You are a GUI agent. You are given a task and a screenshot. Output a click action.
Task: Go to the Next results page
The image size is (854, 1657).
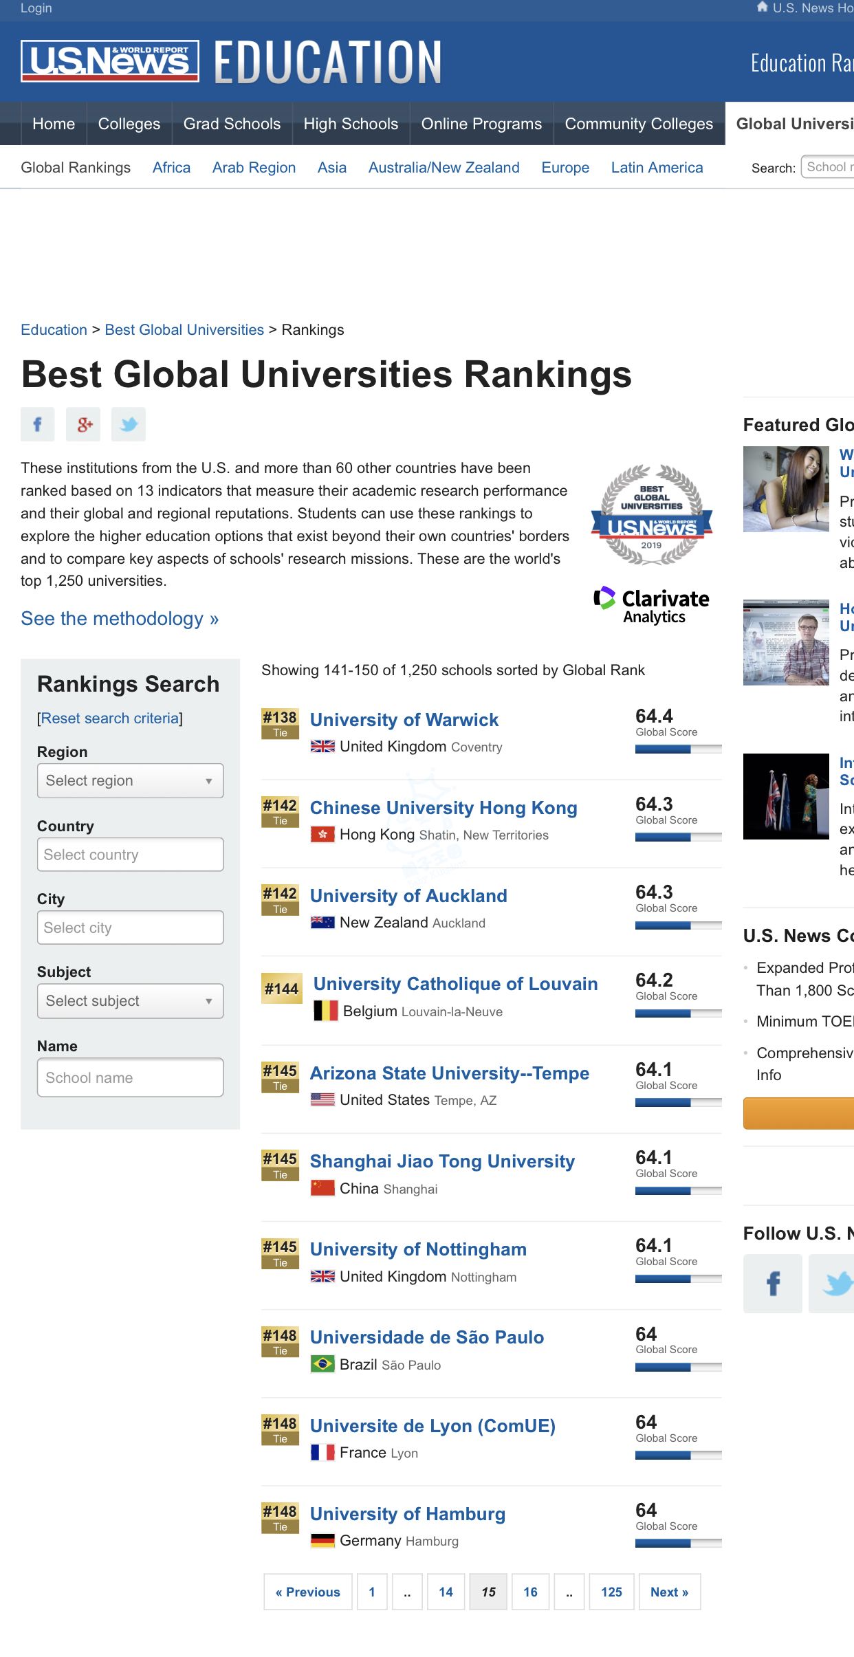click(669, 1592)
